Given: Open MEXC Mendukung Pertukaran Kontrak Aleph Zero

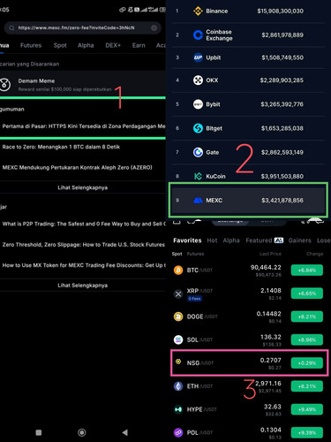Looking at the screenshot, I should (x=78, y=167).
